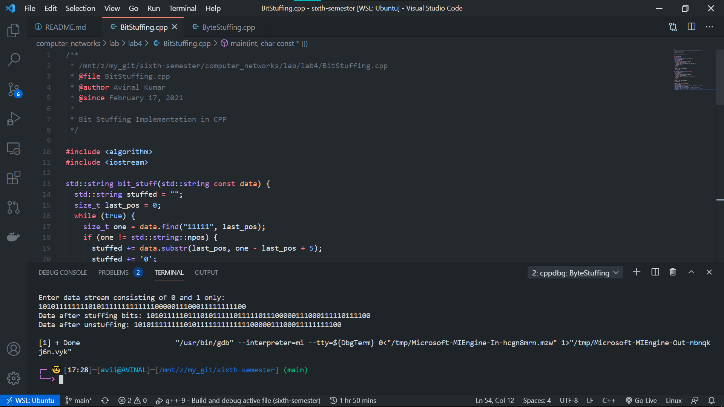The image size is (724, 407).
Task: Open the Search view in activity bar
Action: pyautogui.click(x=14, y=60)
